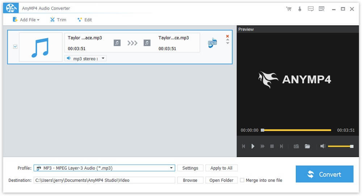Screen dimensions: 362x196
Task: Stop the preview playback
Action: (272, 146)
